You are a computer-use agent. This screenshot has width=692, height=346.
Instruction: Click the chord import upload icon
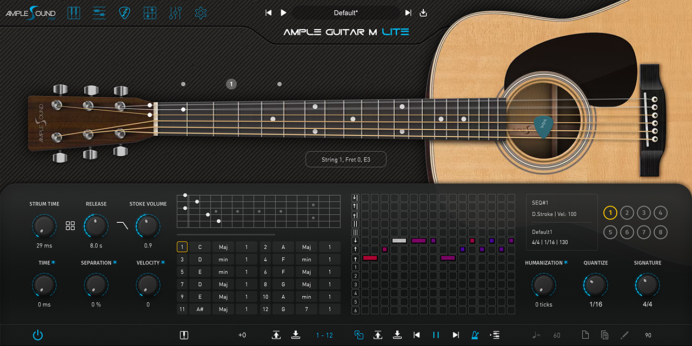coord(276,335)
